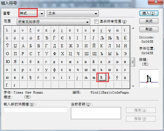Select the lowercase љ symbol cell
Screen dimensions: 164x131
[x=86, y=77]
